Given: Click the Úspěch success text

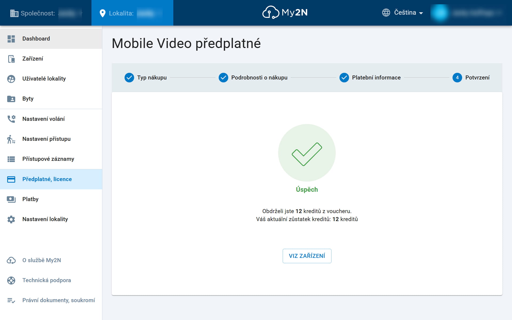Looking at the screenshot, I should pos(307,190).
